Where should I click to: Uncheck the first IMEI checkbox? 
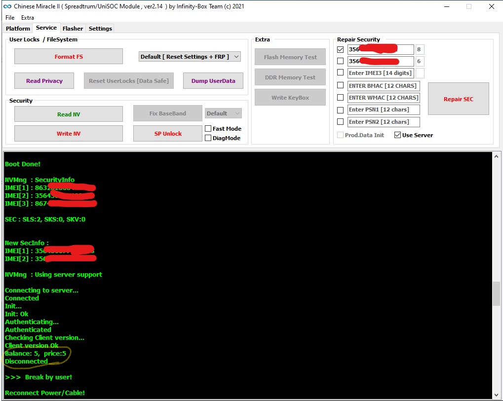341,49
